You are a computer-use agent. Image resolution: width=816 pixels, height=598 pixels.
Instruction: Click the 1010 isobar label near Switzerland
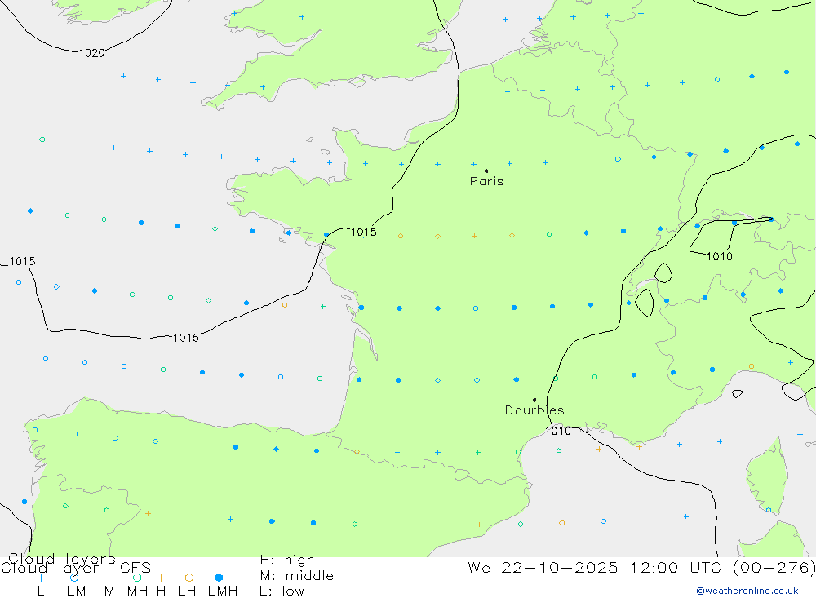(x=719, y=256)
